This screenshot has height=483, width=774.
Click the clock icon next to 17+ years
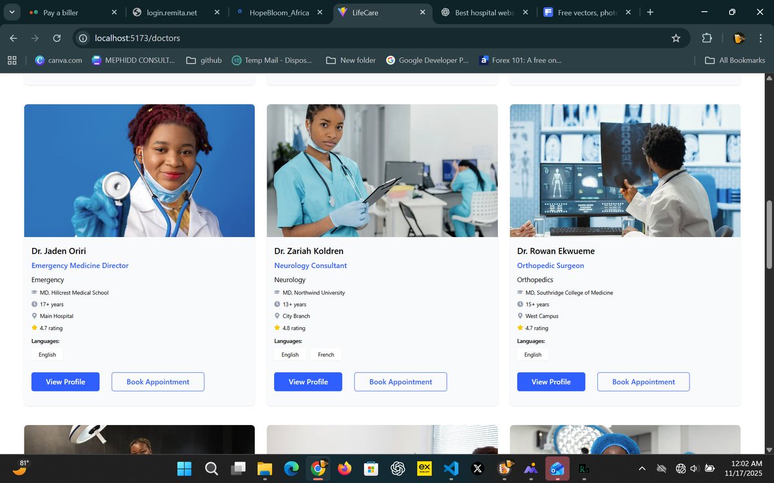(35, 304)
